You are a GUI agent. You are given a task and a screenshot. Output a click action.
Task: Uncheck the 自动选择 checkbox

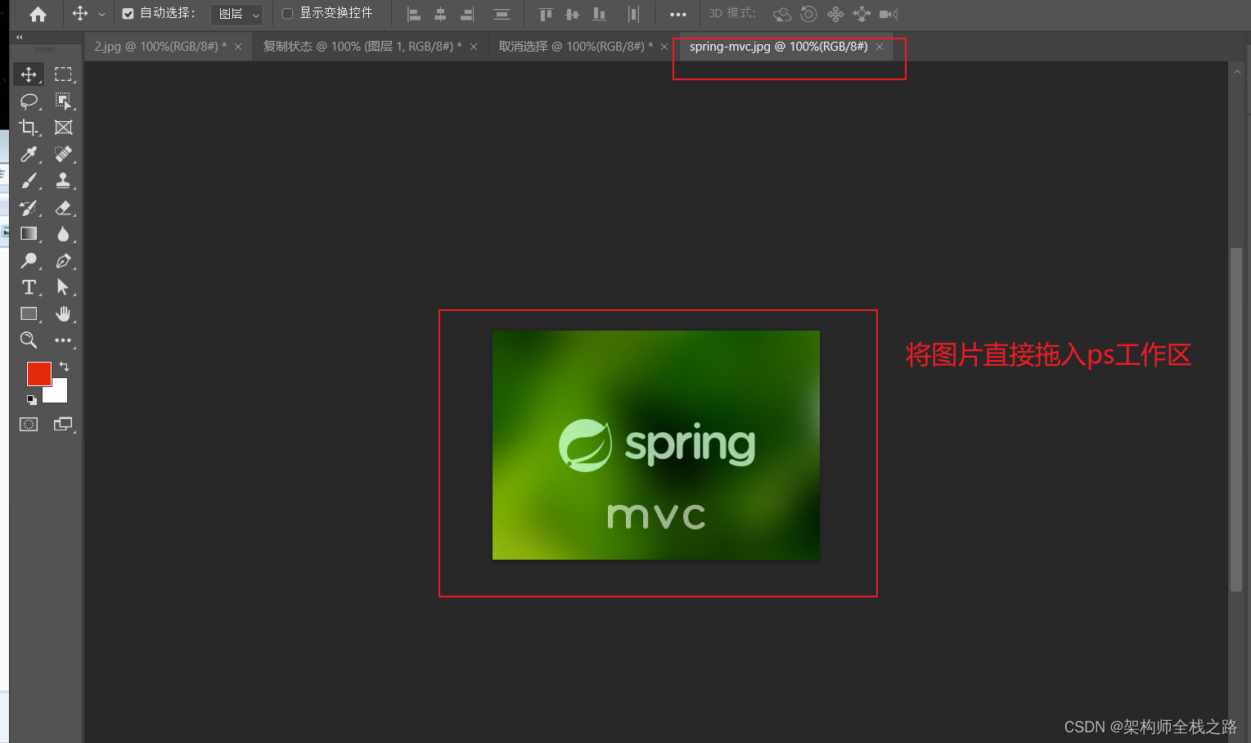click(x=128, y=14)
